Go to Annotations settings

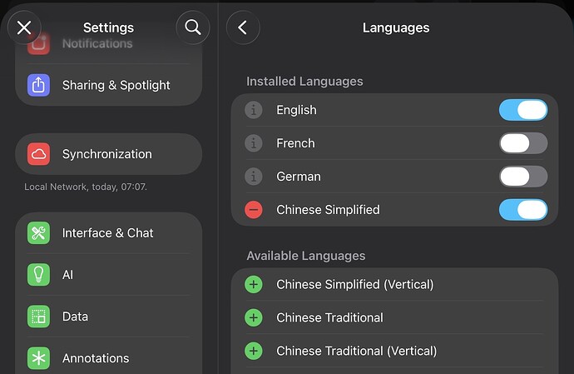(108, 358)
